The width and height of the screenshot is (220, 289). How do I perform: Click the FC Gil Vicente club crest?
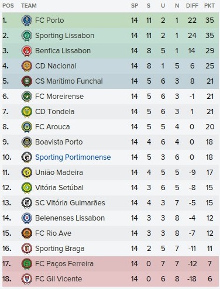27,279
